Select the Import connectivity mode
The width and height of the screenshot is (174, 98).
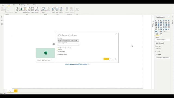(x=60, y=50)
